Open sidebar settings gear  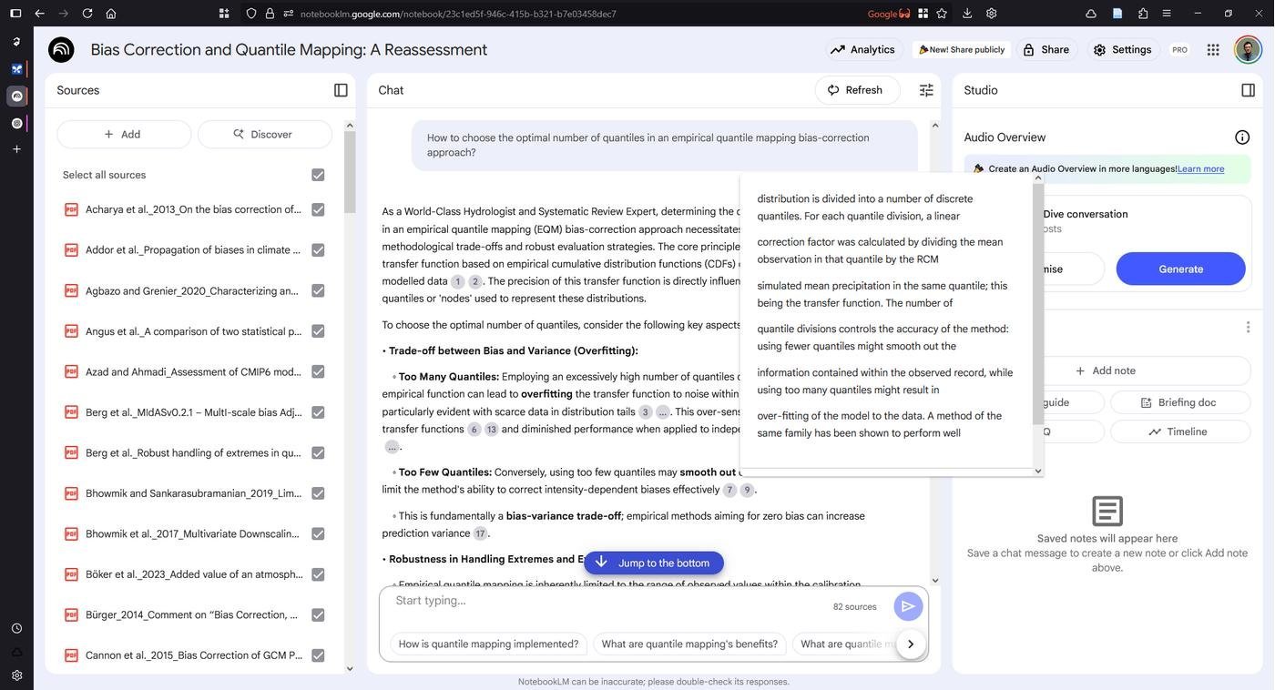(16, 675)
